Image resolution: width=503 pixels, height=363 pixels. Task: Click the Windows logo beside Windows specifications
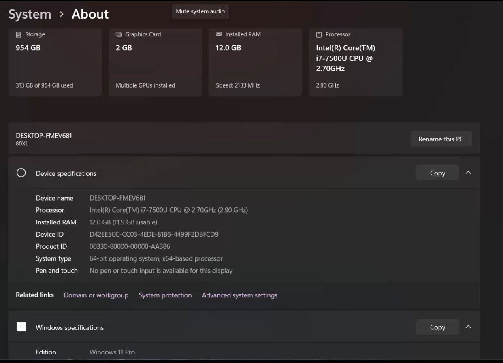(x=21, y=327)
